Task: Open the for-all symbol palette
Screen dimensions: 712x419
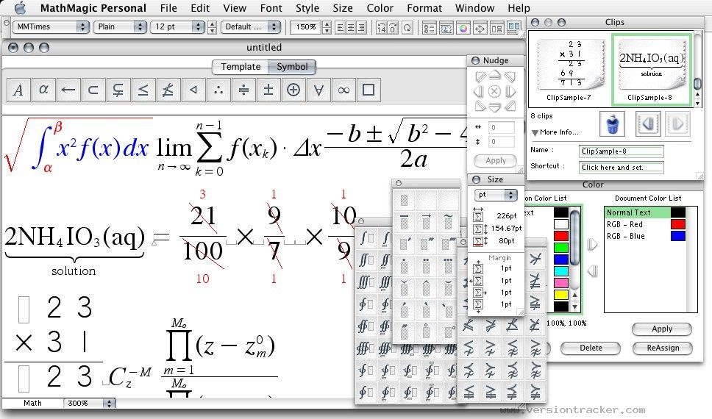Action: (x=318, y=90)
